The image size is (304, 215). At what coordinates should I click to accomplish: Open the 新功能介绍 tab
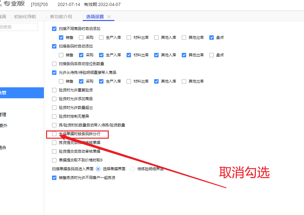pos(61,17)
